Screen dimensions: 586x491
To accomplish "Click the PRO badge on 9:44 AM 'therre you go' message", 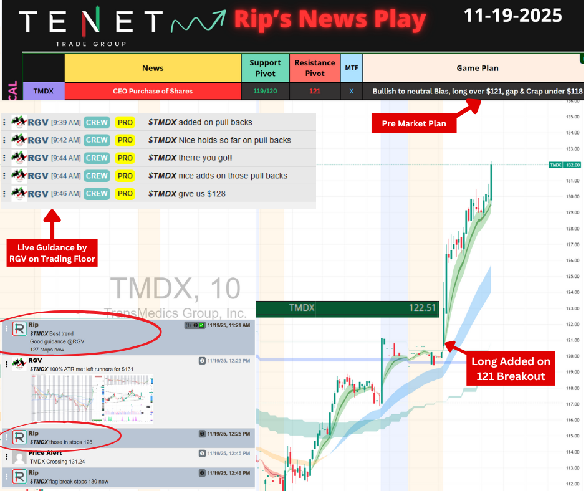I will 125,158.
